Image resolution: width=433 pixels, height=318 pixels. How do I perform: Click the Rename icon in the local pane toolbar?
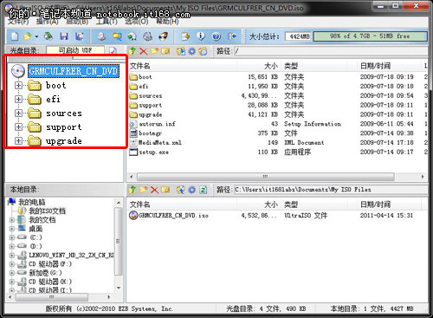pos(165,190)
